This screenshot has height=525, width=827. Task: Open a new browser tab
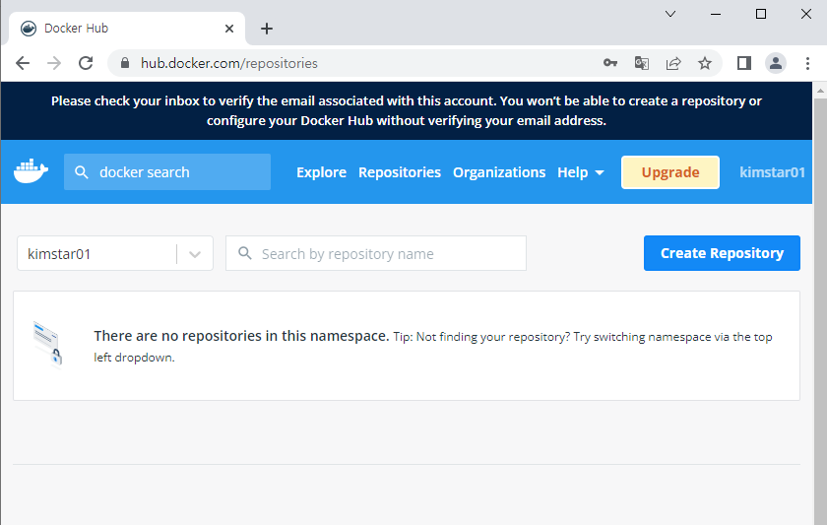pos(267,29)
